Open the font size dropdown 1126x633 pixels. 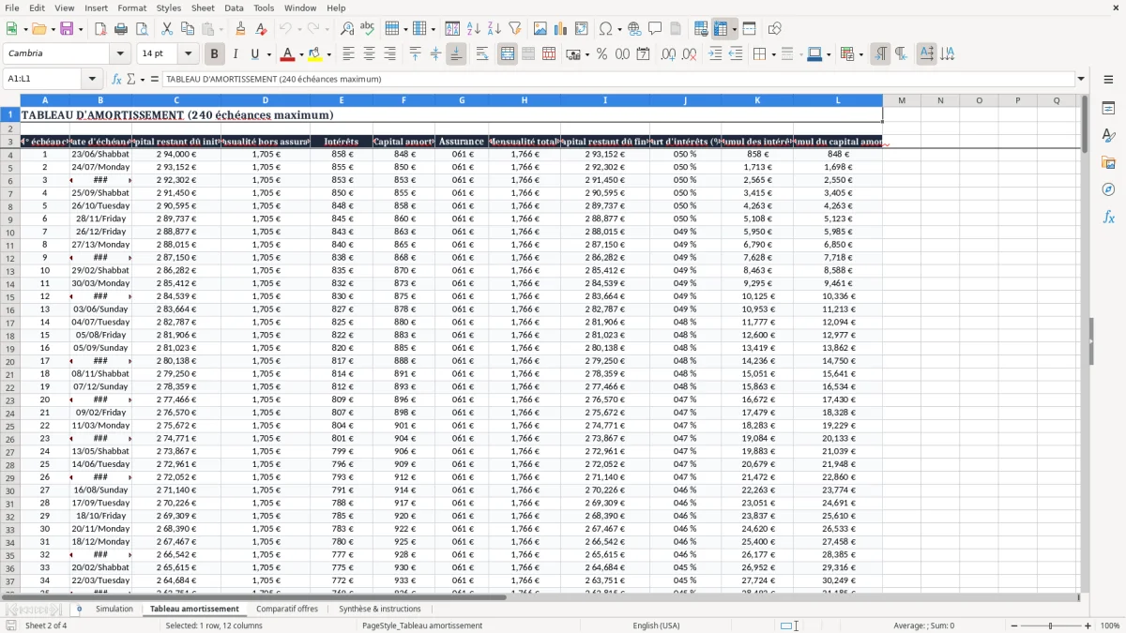[189, 54]
